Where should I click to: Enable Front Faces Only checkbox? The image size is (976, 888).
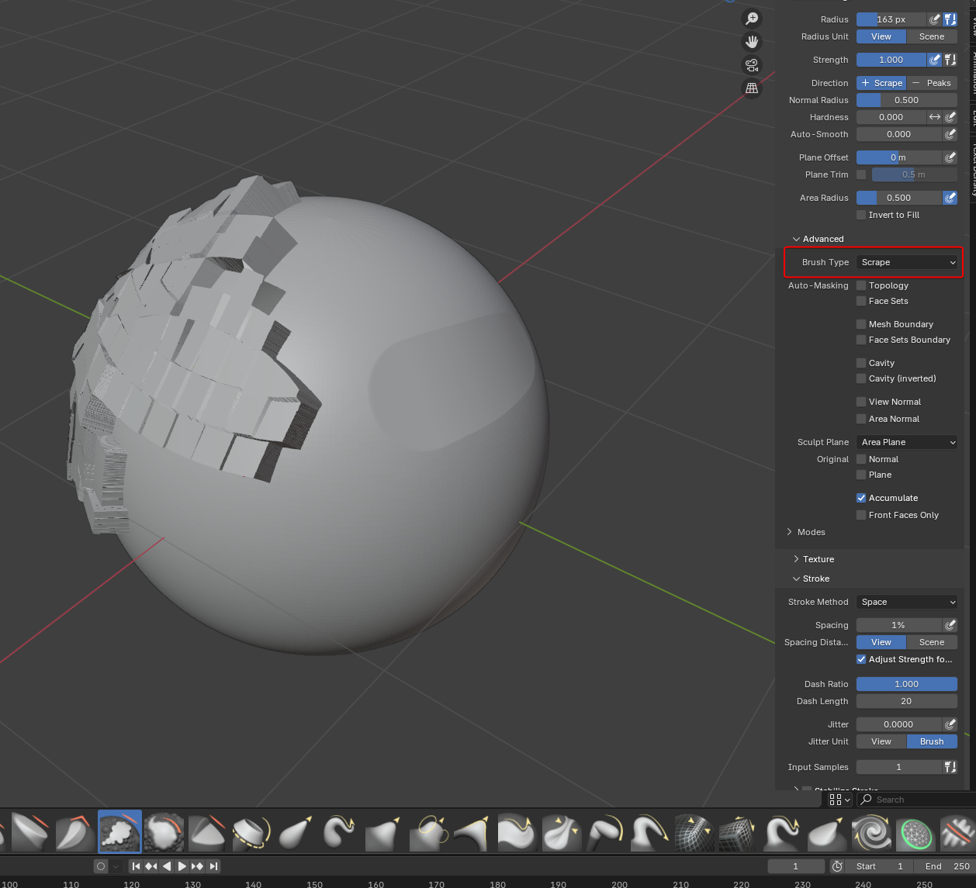click(861, 515)
